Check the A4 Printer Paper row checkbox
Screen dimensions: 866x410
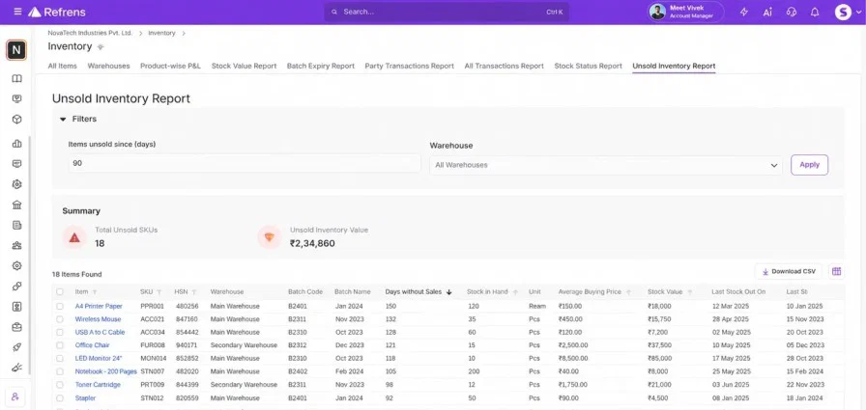[60, 306]
